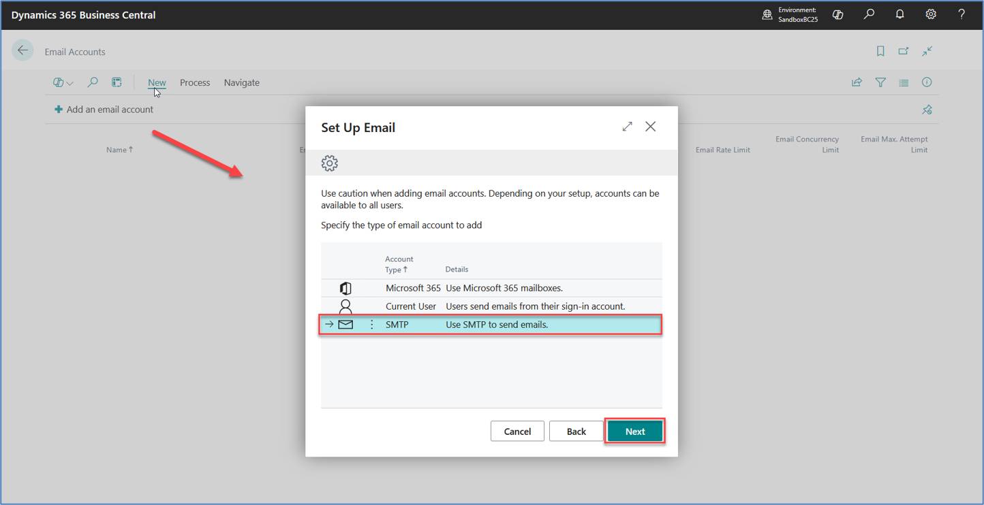
Task: Open the page in a new window
Action: pyautogui.click(x=904, y=51)
